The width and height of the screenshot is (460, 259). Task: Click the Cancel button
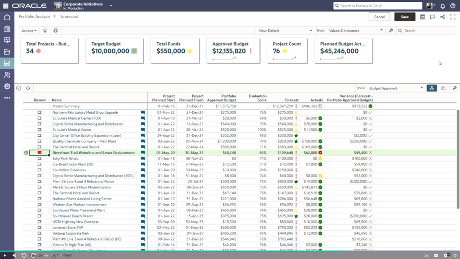coord(379,17)
